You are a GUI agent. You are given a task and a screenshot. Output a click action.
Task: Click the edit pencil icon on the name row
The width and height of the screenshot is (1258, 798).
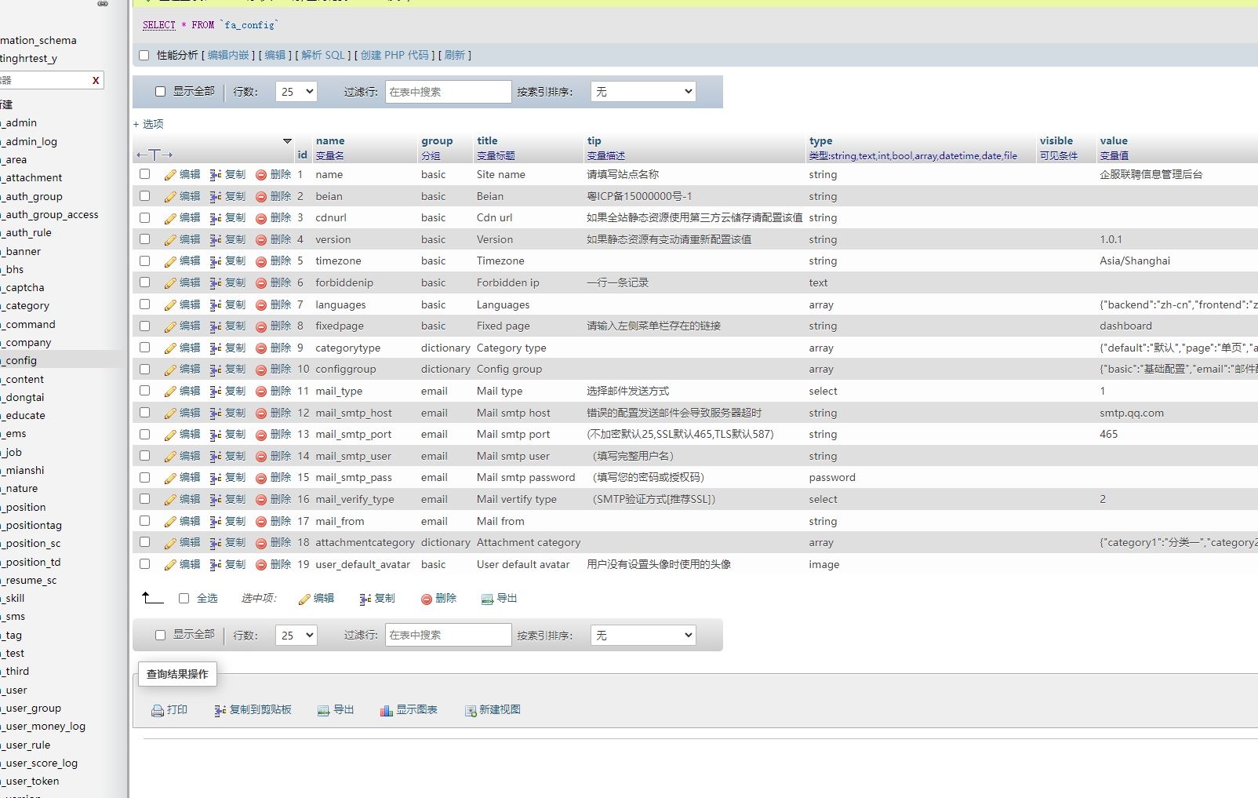[x=171, y=174]
